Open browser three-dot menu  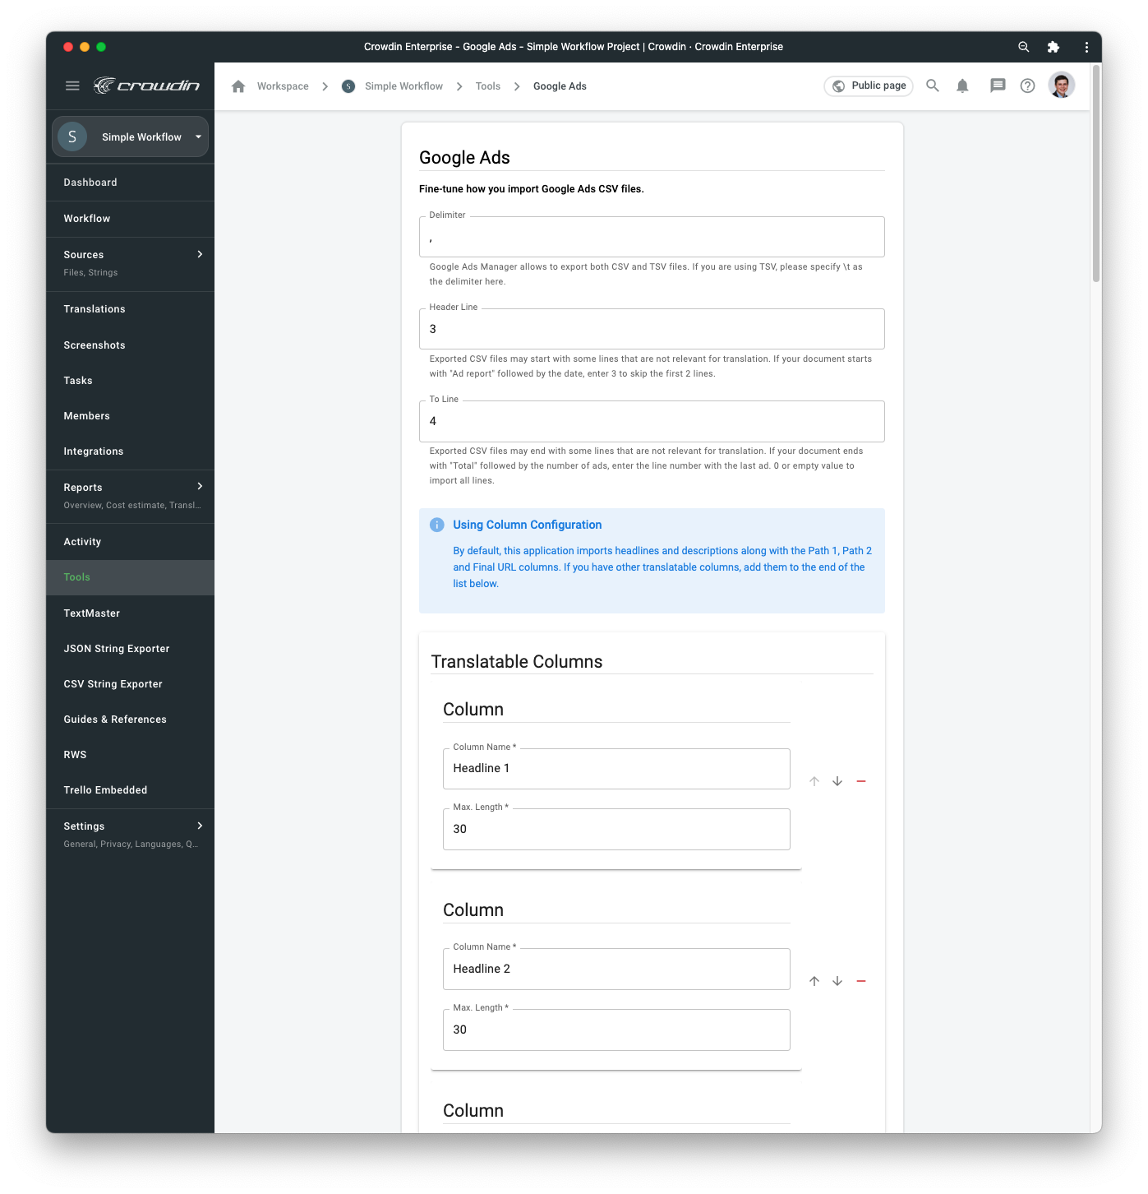1086,47
